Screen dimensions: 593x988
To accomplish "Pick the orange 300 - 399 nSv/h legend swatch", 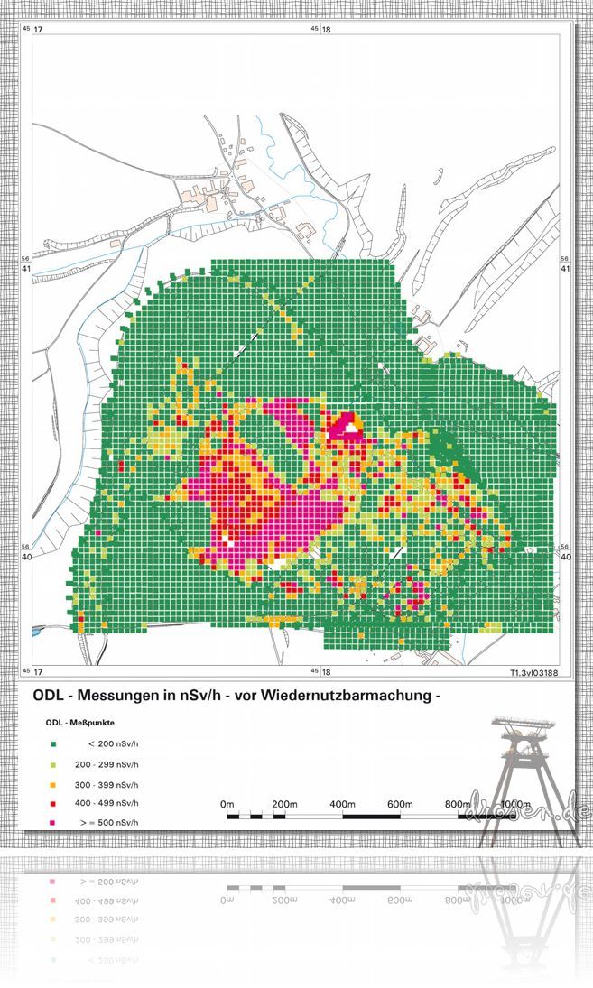I will point(53,784).
